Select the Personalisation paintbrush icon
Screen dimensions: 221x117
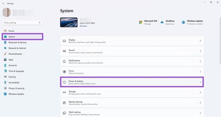click(x=5, y=54)
